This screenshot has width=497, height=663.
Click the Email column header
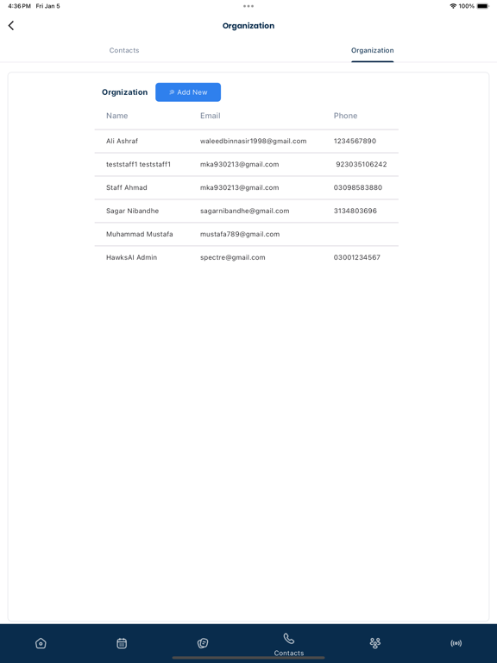[210, 116]
